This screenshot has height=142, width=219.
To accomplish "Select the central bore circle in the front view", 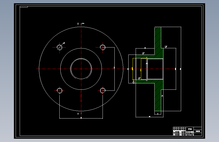I will pyautogui.click(x=81, y=69).
